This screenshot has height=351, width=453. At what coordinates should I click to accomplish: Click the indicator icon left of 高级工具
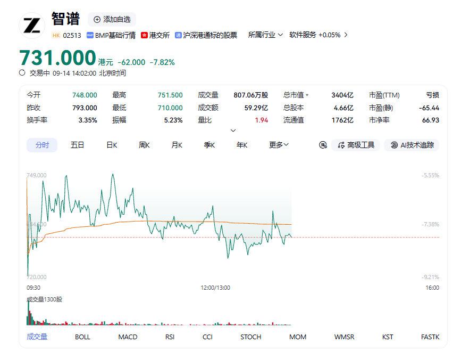click(x=323, y=145)
